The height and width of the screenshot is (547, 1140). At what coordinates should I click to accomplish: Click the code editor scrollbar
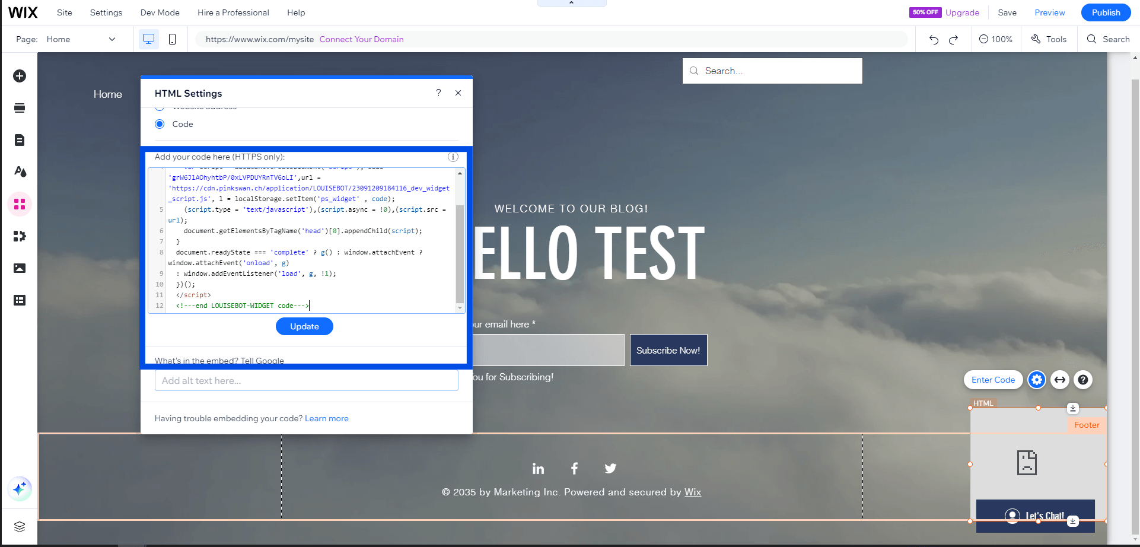pos(460,254)
